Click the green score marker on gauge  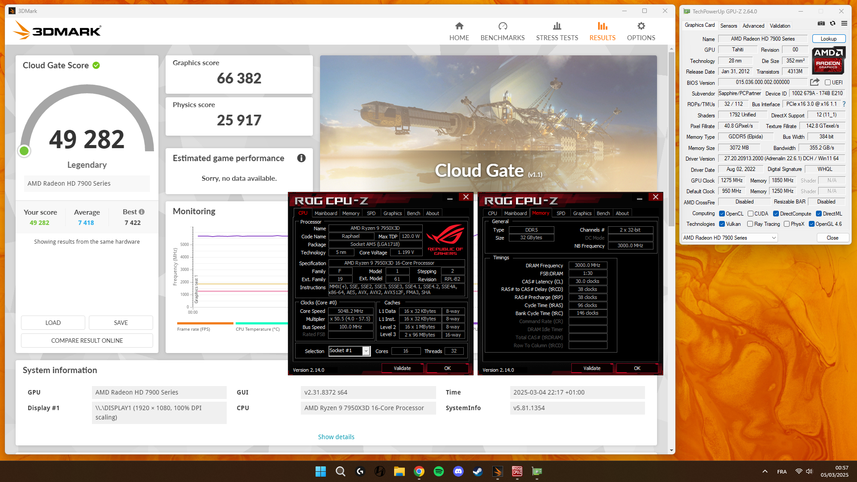click(24, 151)
